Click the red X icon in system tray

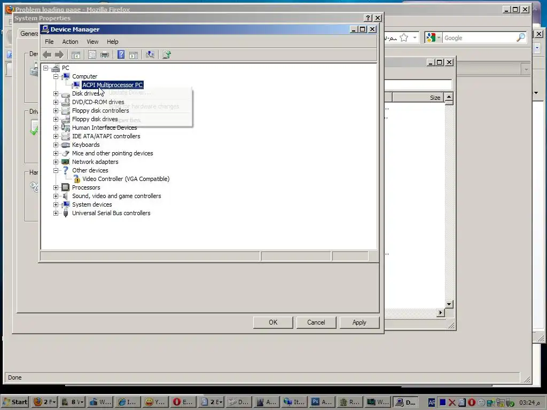pyautogui.click(x=452, y=403)
